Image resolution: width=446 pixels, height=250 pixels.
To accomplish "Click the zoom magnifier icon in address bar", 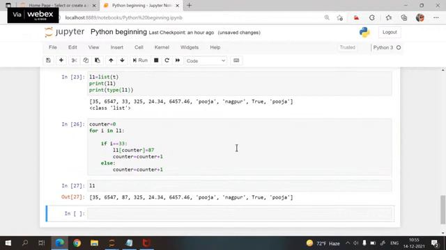I will pyautogui.click(x=327, y=17).
